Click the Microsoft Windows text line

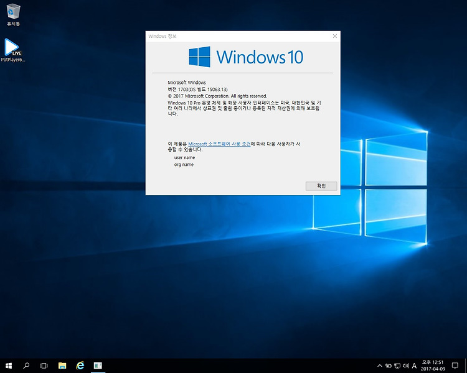click(187, 83)
